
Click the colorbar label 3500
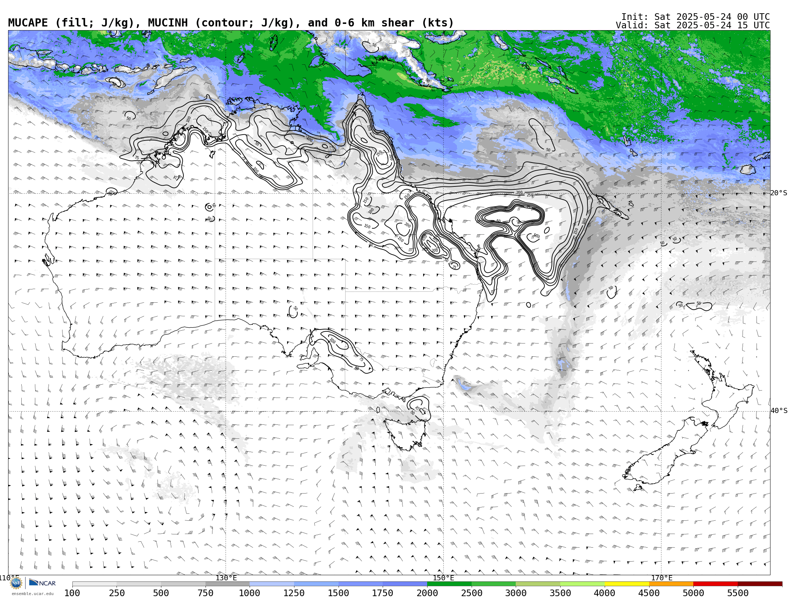click(560, 593)
